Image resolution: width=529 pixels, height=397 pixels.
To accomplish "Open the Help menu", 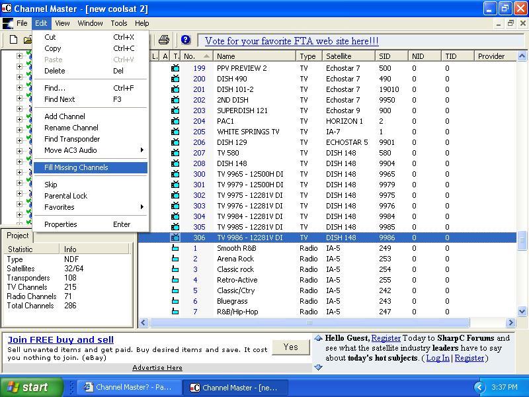I will pyautogui.click(x=142, y=23).
